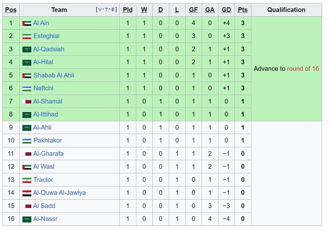Click the E edit template link

[113, 10]
